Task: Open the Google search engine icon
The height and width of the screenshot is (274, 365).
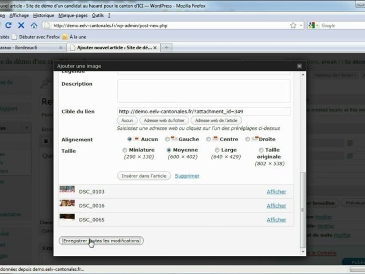Action: click(311, 25)
